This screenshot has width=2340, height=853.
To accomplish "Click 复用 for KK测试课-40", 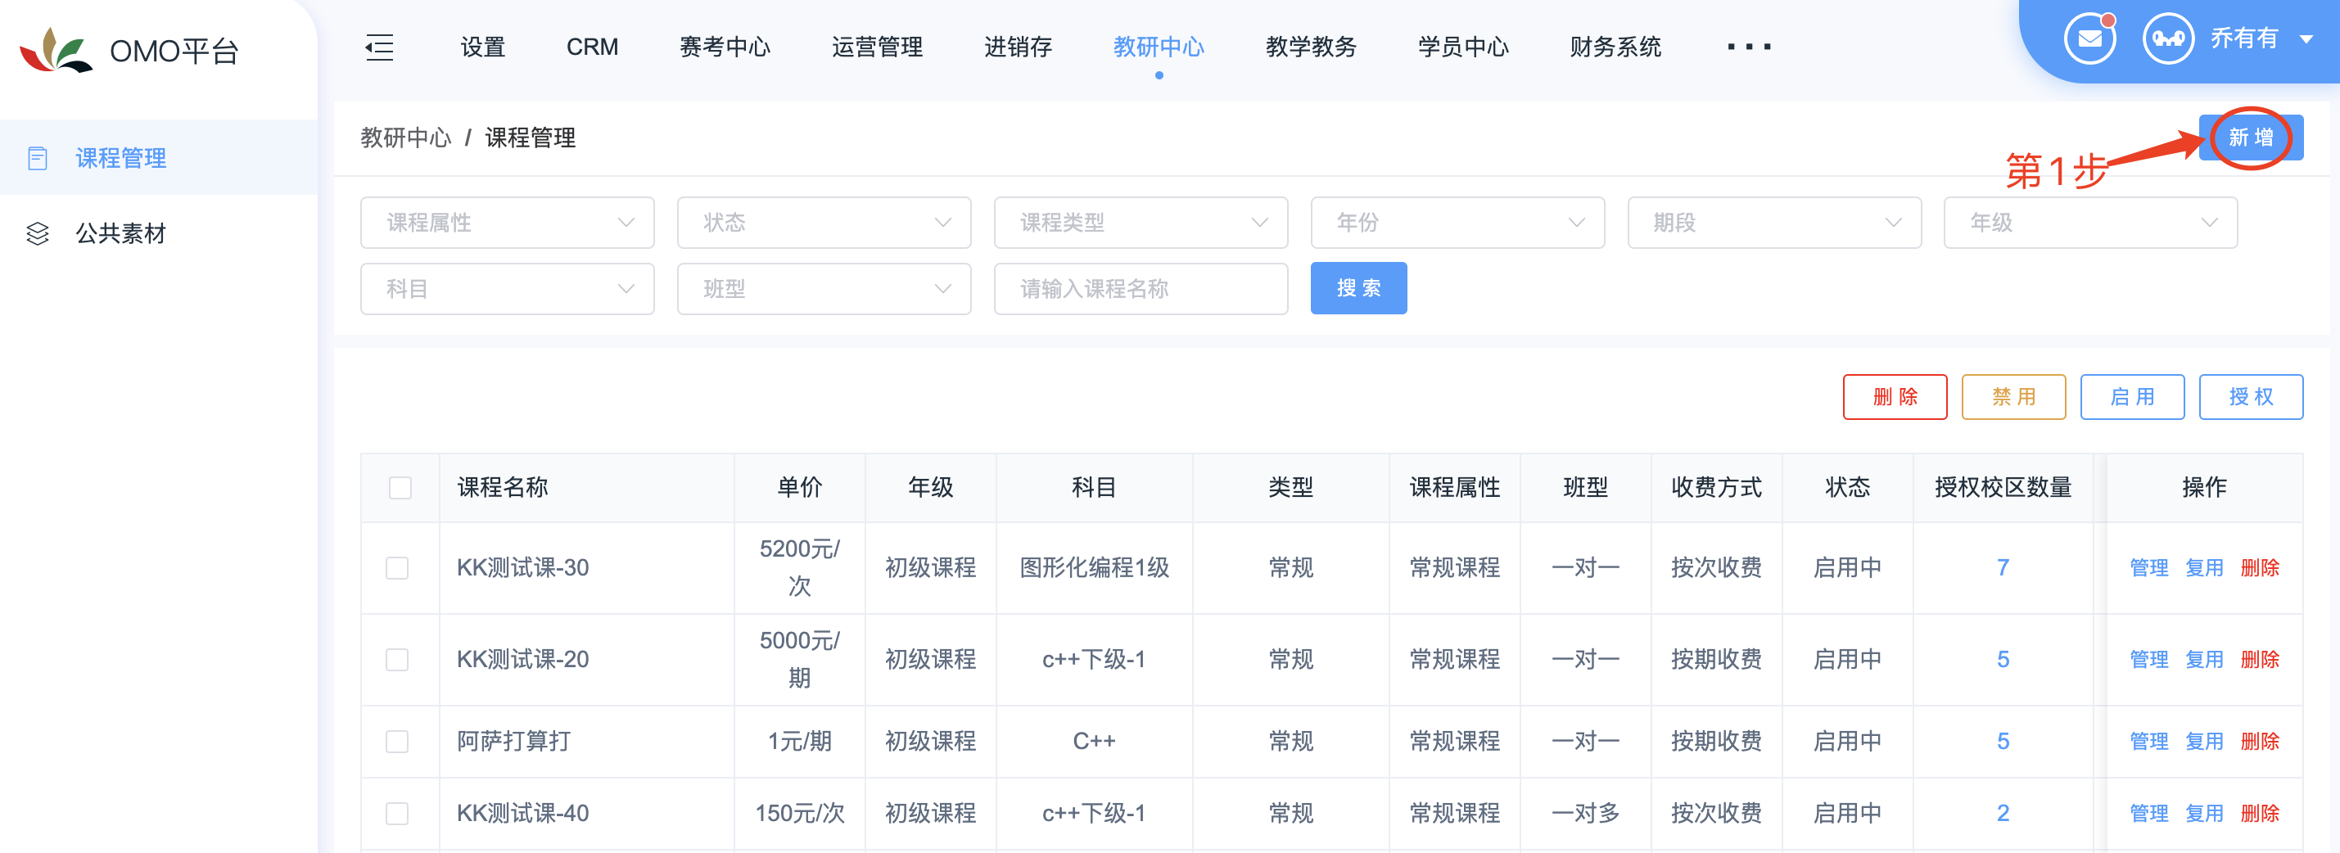I will point(2204,813).
